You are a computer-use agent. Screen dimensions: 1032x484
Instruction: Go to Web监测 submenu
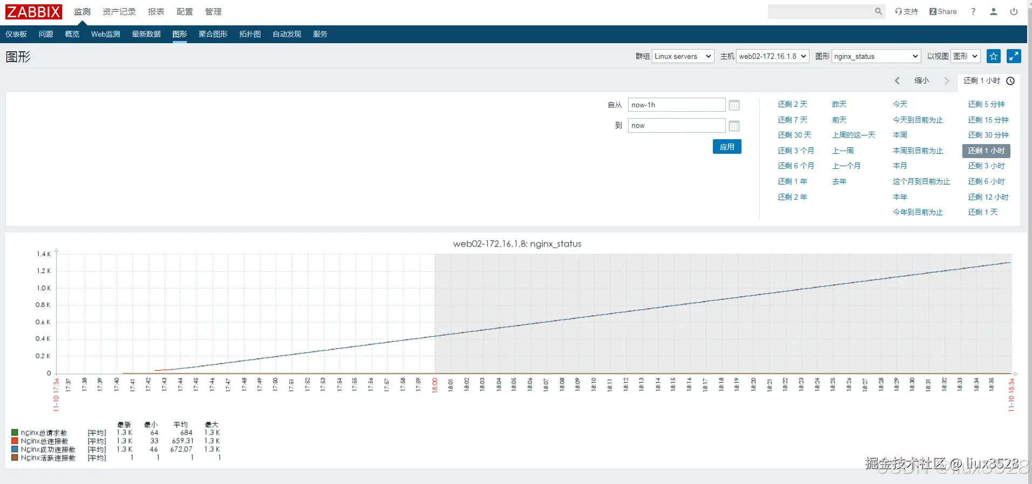(106, 34)
